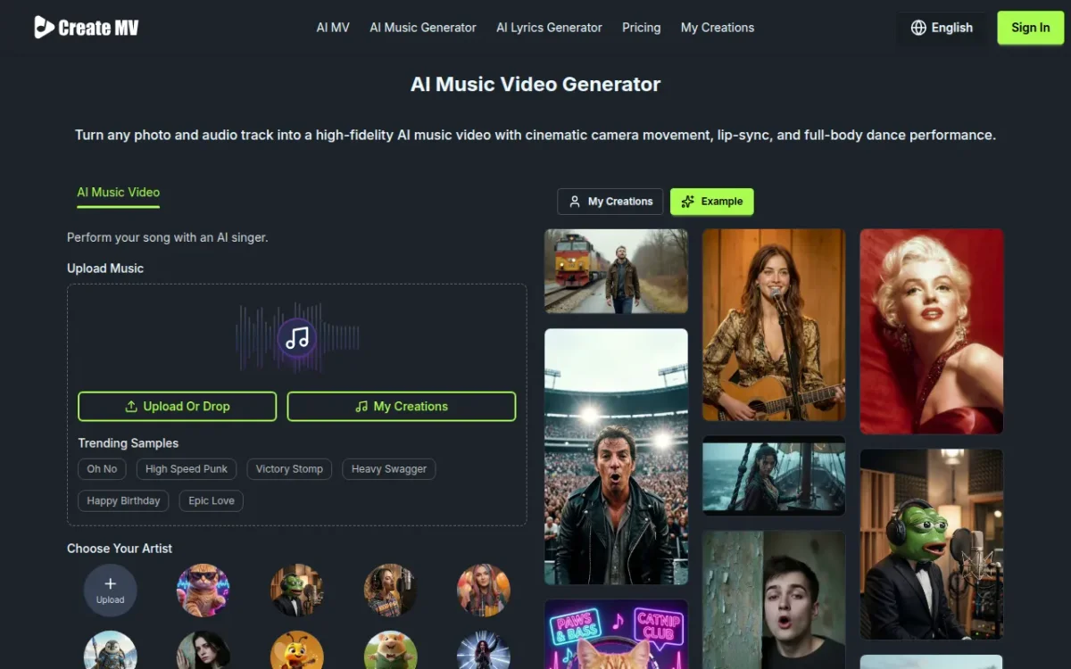This screenshot has width=1071, height=669.
Task: Click the Upload Or Drop button
Action: coord(177,407)
